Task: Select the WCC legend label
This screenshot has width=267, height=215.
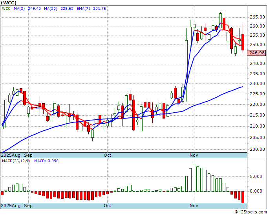Action: tap(6, 9)
